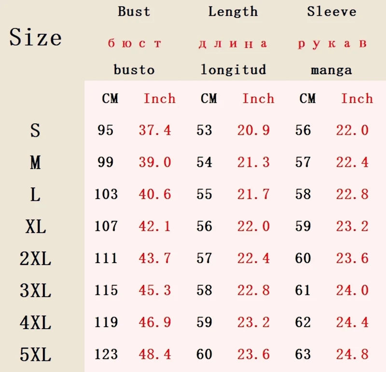Image resolution: width=386 pixels, height=372 pixels.
Task: Click the 24.8 inch sleeve value
Action: click(352, 354)
